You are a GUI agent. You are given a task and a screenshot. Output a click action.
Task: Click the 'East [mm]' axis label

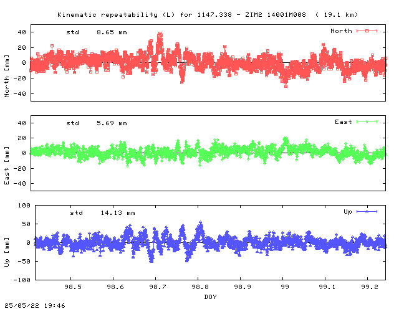tap(7, 166)
